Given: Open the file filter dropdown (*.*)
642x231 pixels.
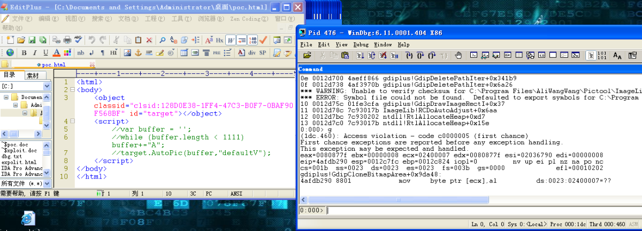Looking at the screenshot, I should click(x=47, y=183).
